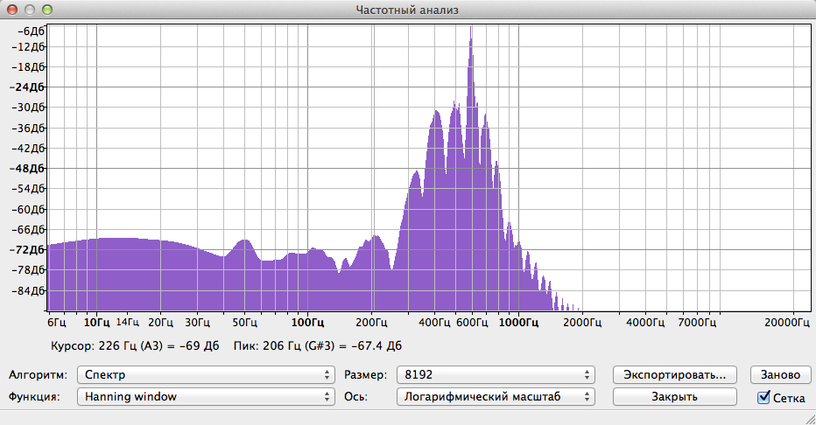The height and width of the screenshot is (425, 816).
Task: Zoom window with green title button
Action: pos(47,10)
